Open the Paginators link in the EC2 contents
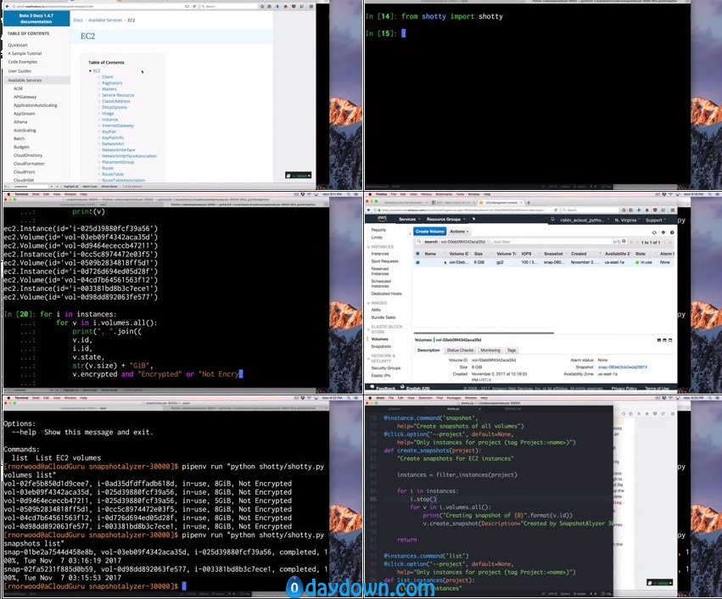Screen dimensions: 722x599 click(x=112, y=83)
